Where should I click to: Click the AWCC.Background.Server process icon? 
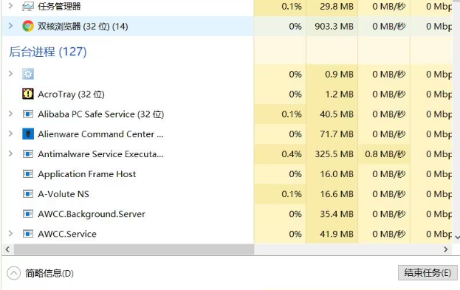28,214
